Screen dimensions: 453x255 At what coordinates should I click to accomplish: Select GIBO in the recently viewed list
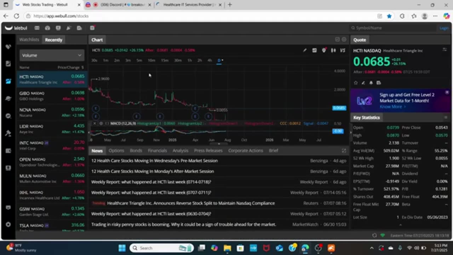point(52,96)
